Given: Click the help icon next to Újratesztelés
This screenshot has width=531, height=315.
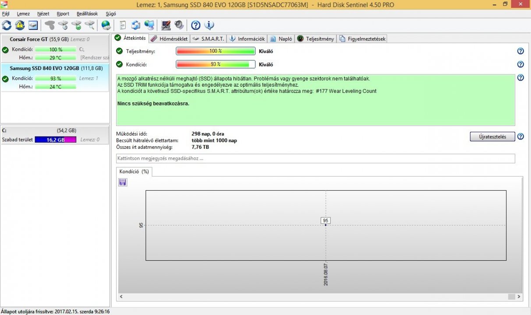Looking at the screenshot, I should [x=520, y=136].
